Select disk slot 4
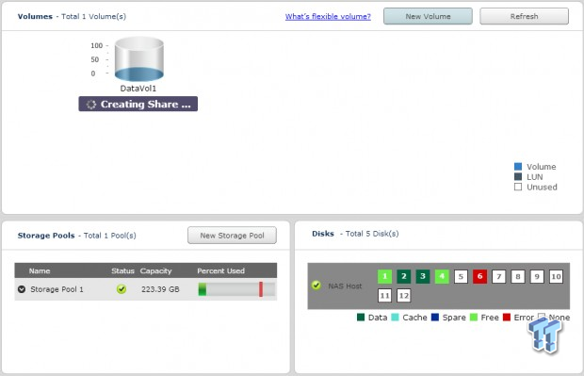 (442, 276)
